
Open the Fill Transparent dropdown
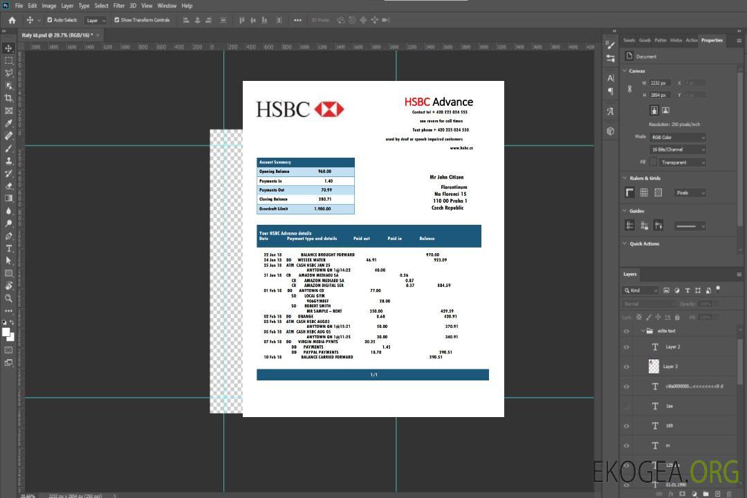[682, 163]
